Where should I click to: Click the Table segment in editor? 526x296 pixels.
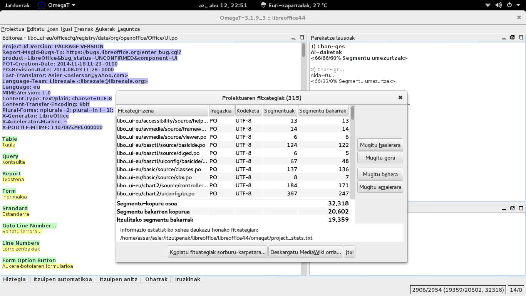[x=10, y=139]
